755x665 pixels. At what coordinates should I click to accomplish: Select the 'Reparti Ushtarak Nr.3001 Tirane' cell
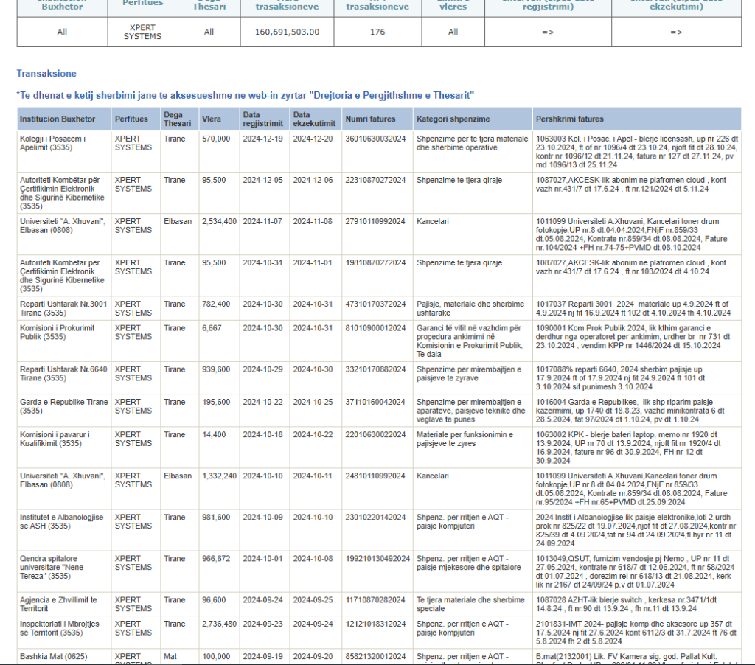click(x=63, y=308)
